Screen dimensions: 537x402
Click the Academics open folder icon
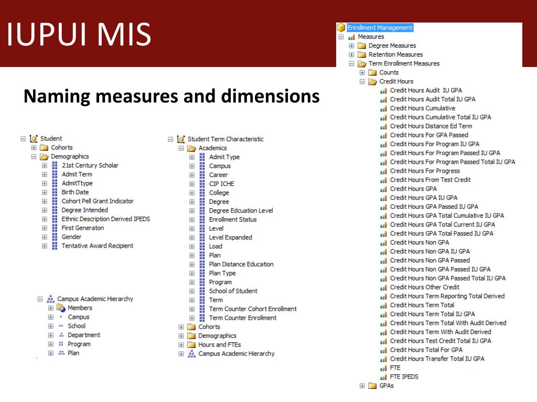(191, 148)
